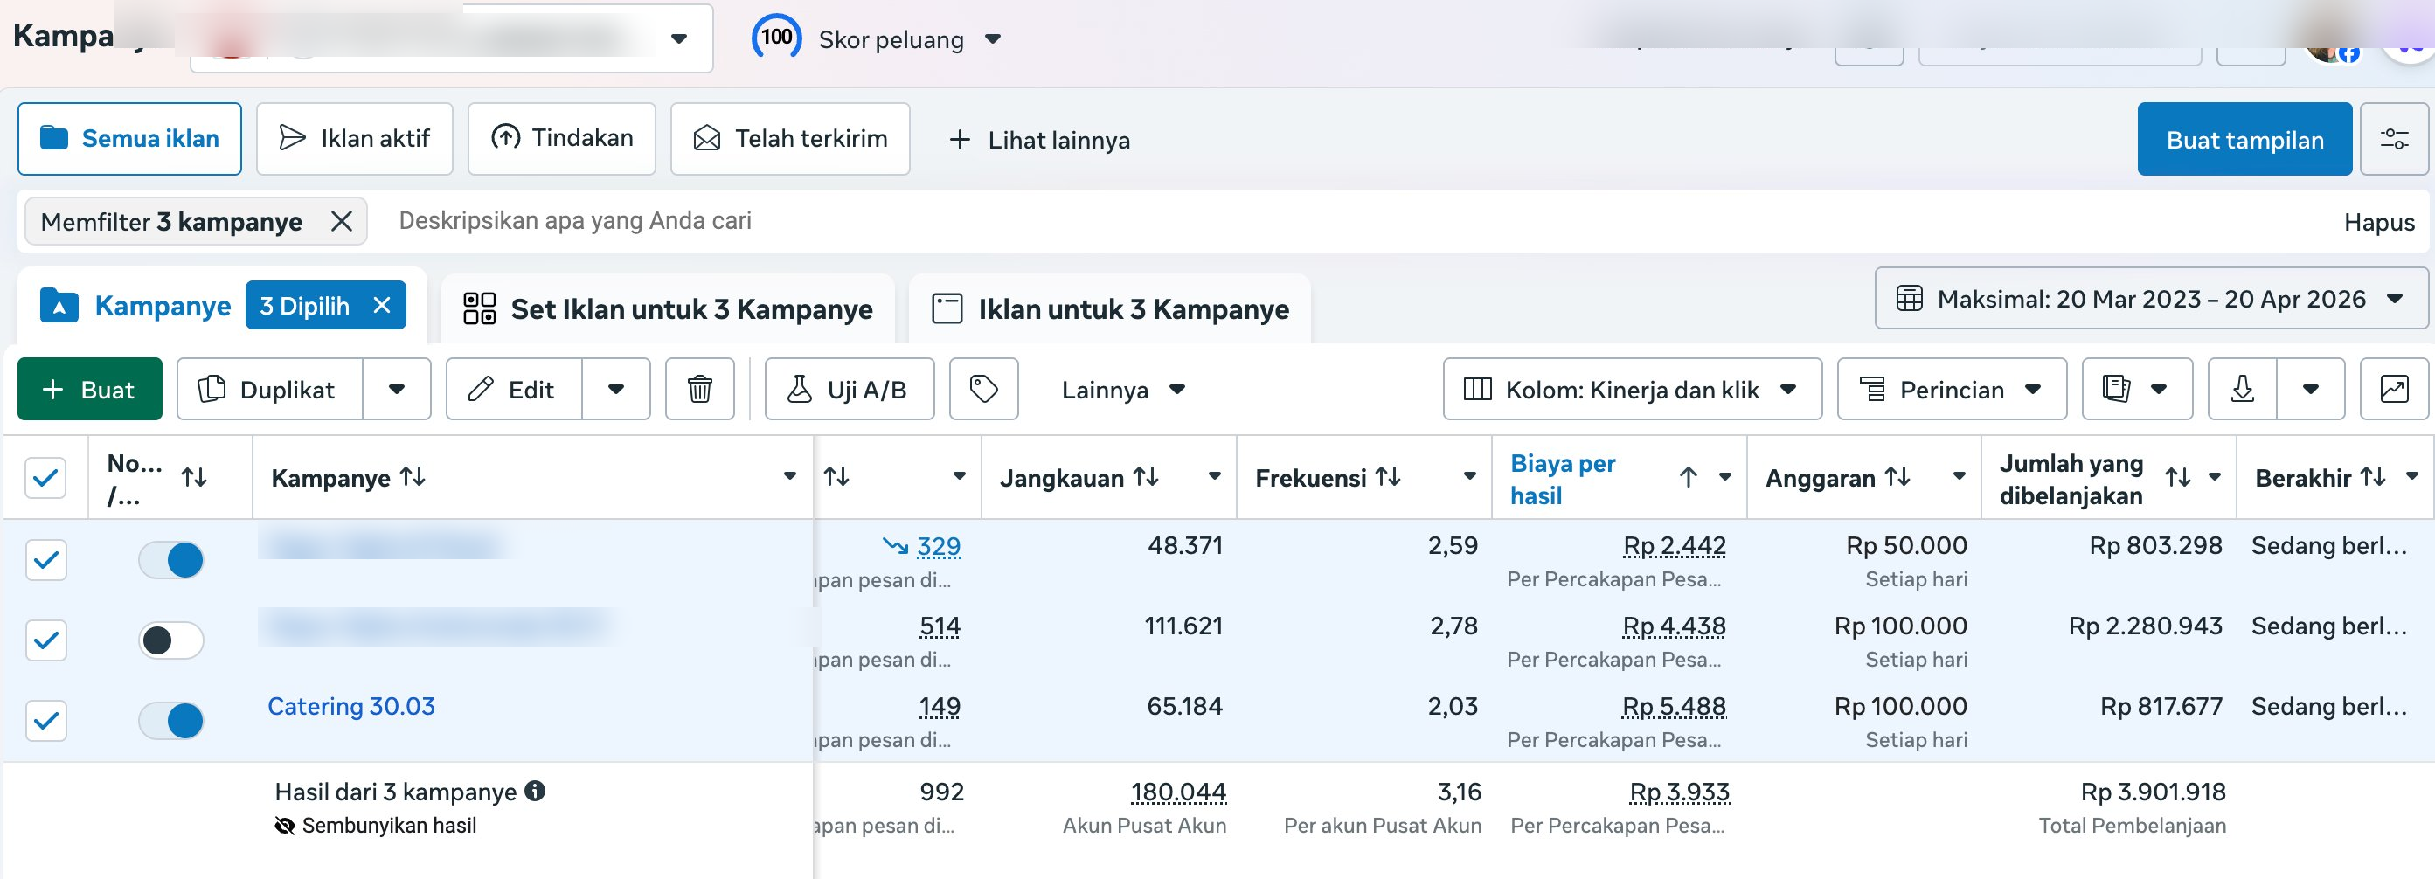Screen dimensions: 2435x879
Task: Sort by Anggaran column arrows
Action: click(x=1897, y=477)
